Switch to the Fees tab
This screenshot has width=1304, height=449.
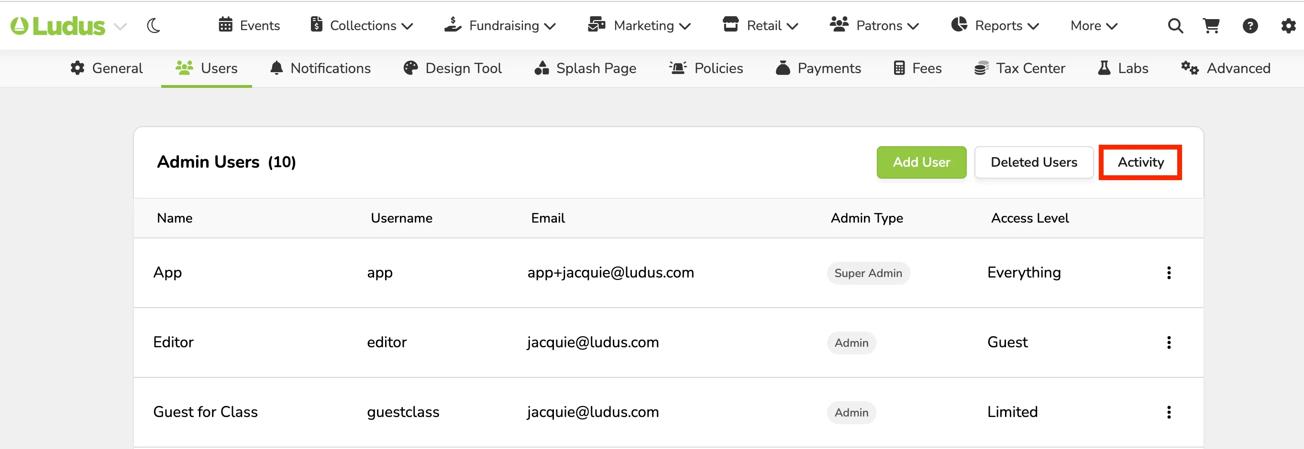click(x=918, y=68)
